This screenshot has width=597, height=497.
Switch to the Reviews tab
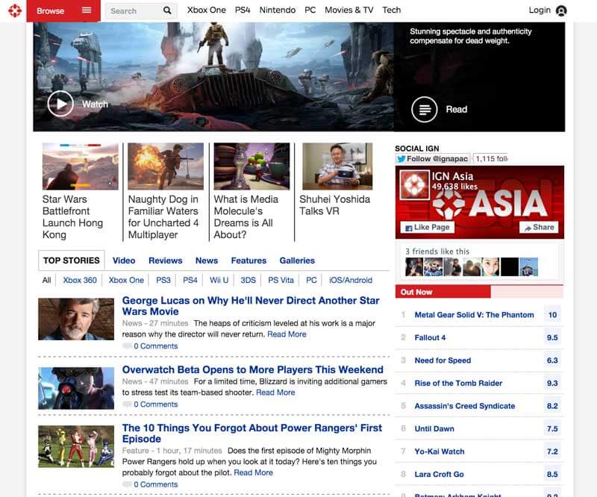pyautogui.click(x=165, y=260)
